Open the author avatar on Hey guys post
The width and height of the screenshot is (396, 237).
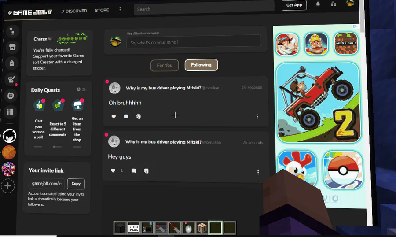[114, 142]
